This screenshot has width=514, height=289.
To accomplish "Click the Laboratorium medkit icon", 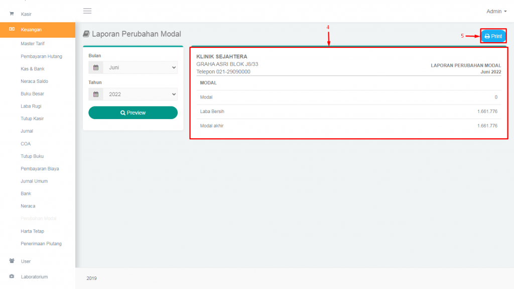I will (x=12, y=276).
